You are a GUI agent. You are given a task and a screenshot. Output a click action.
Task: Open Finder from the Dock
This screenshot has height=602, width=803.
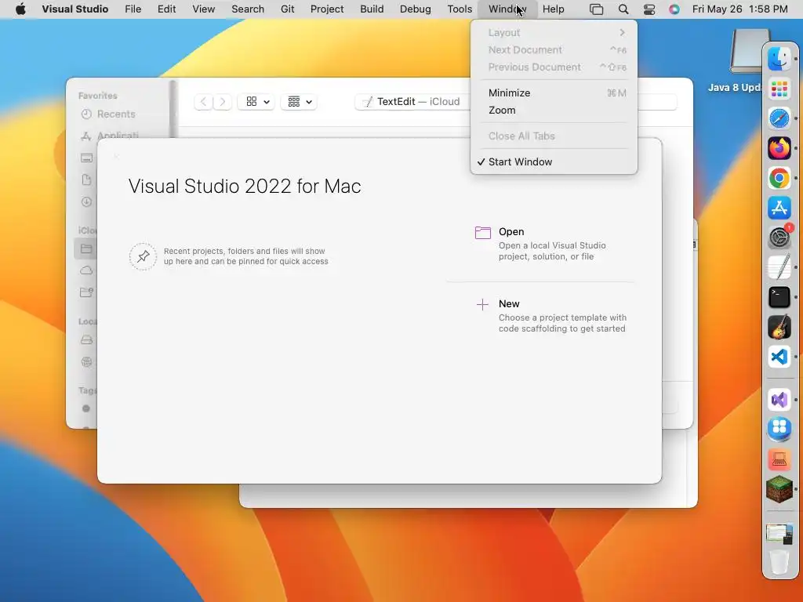[779, 58]
